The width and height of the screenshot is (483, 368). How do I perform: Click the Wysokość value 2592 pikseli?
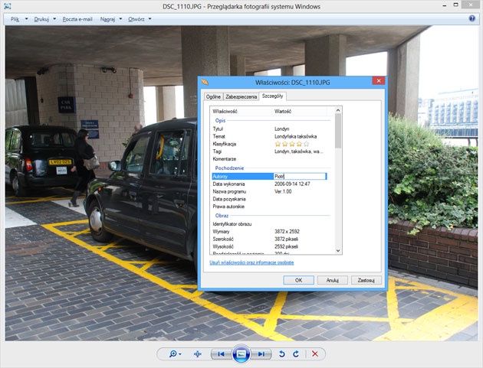(x=286, y=246)
